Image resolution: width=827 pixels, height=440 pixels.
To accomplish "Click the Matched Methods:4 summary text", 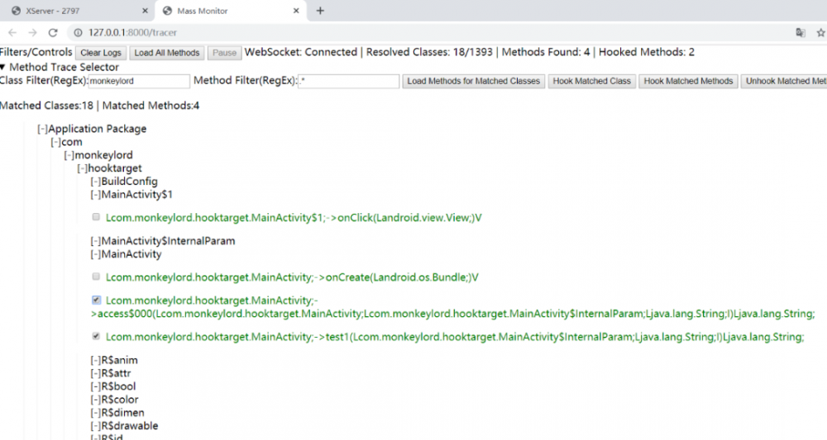I will 151,106.
